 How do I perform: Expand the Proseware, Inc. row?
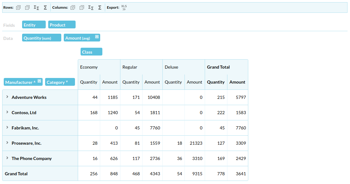point(7,143)
